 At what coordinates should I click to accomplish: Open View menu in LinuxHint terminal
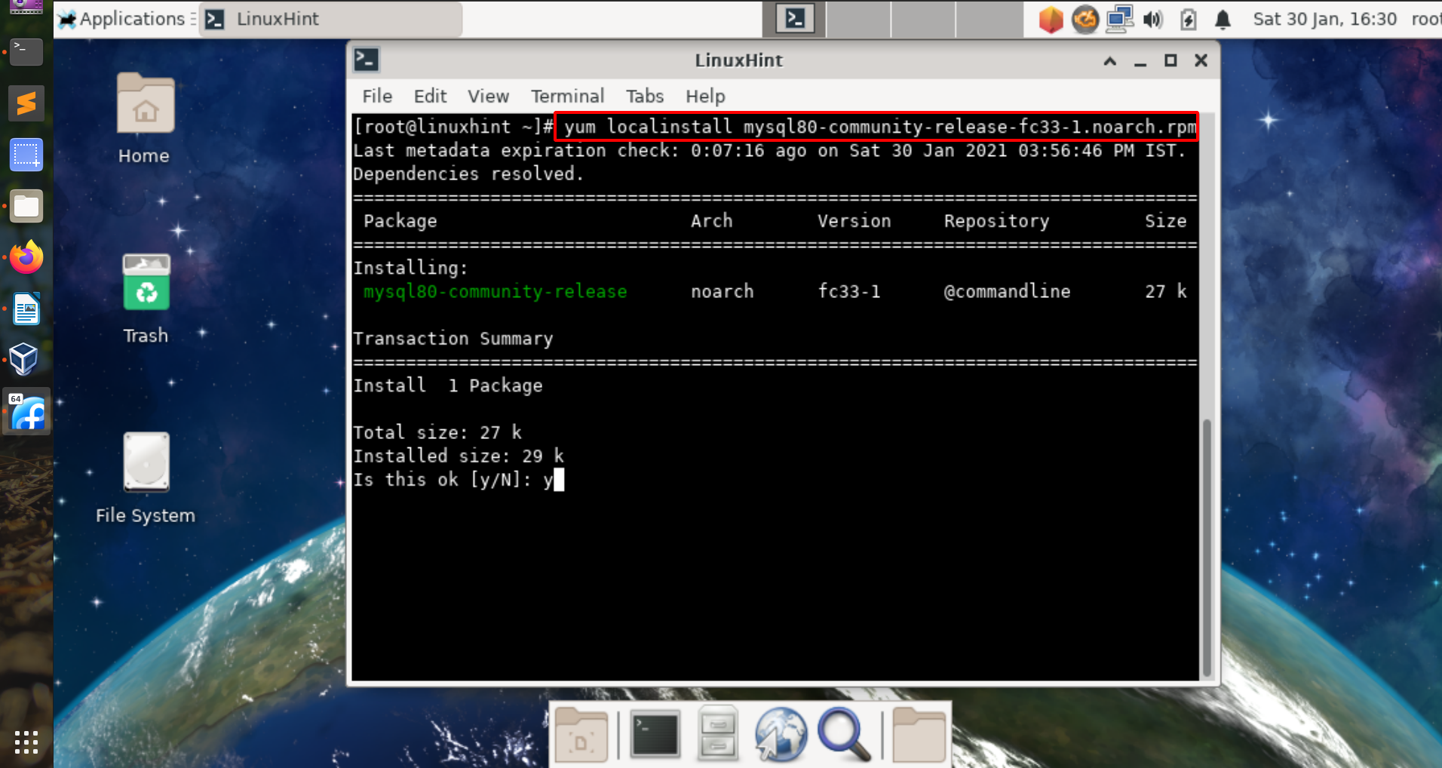[488, 96]
